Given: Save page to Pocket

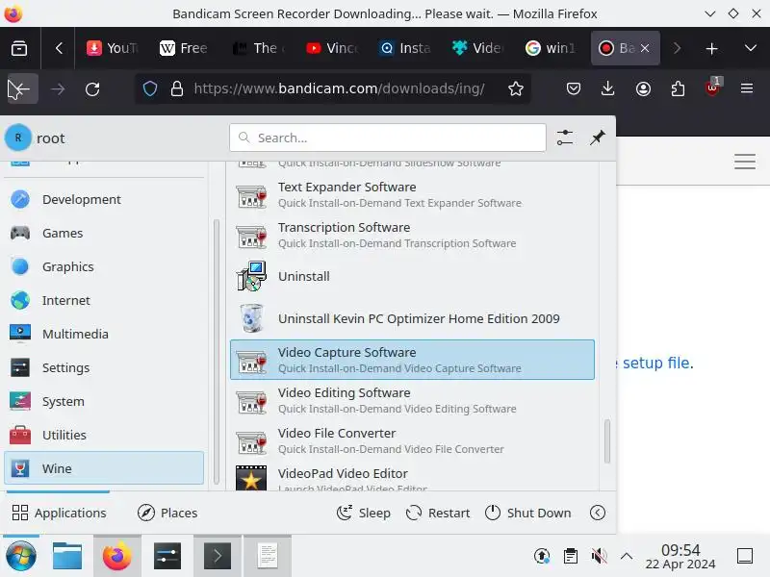Looking at the screenshot, I should pyautogui.click(x=574, y=88).
